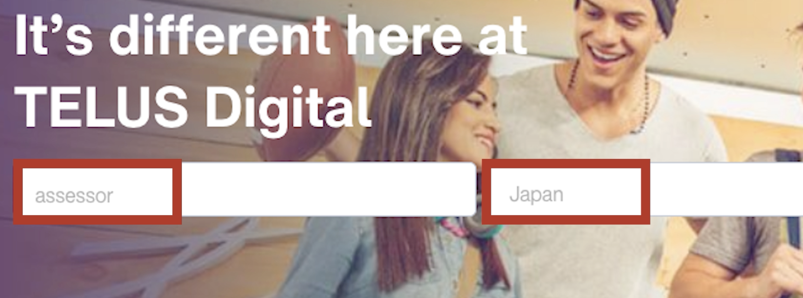Click the empty area right of "Japan"
This screenshot has height=298, width=803.
tap(726, 189)
